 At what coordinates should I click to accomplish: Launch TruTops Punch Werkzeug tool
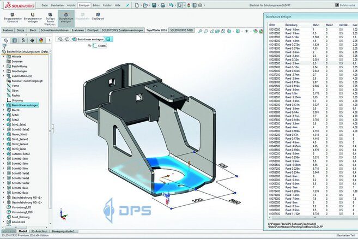50,19
